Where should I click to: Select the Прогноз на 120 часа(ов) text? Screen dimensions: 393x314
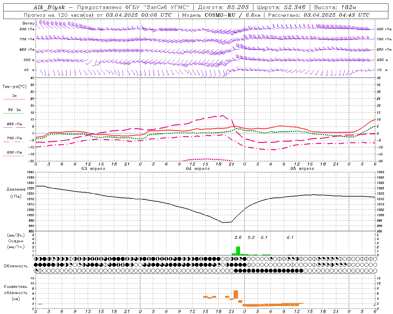(59, 15)
